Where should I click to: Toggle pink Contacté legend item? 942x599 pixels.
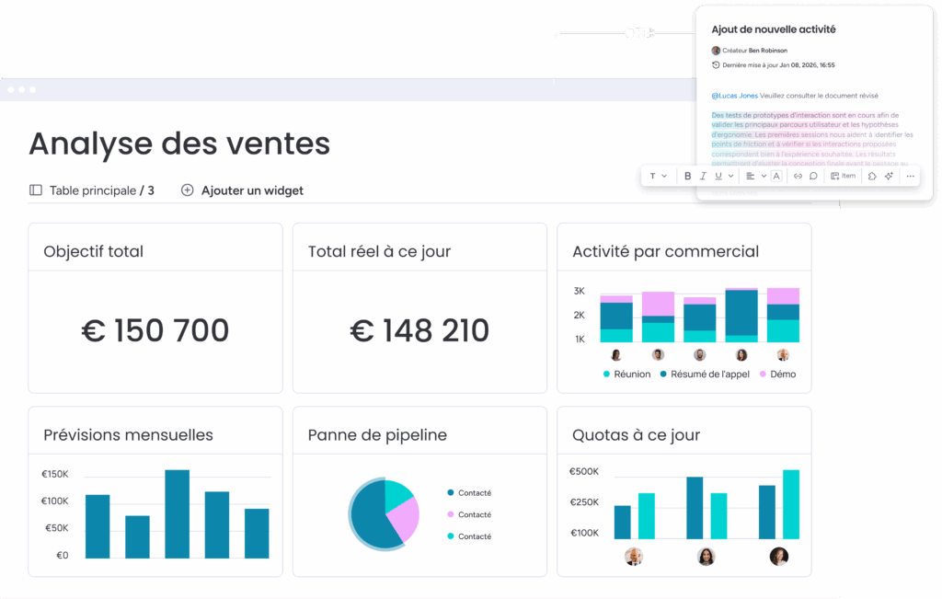[x=469, y=514]
